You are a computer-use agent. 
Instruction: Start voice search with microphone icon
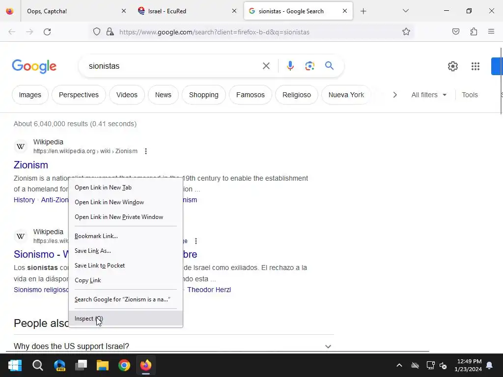click(x=290, y=66)
